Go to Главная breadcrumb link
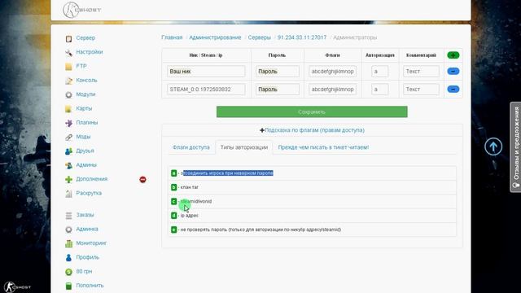Screen dimensions: 521x293 [172, 37]
